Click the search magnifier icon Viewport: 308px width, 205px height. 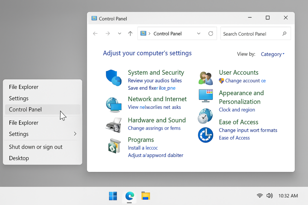[x=284, y=34]
